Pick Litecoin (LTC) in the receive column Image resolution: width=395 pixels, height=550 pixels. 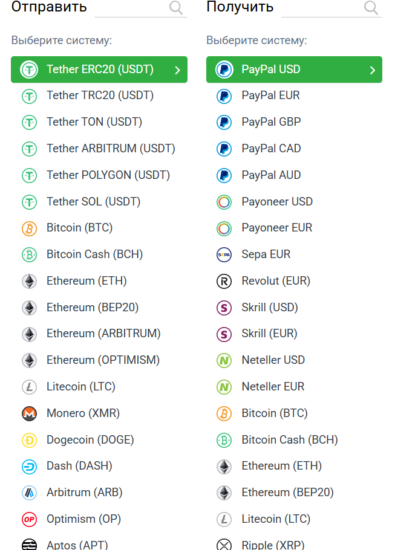(276, 519)
